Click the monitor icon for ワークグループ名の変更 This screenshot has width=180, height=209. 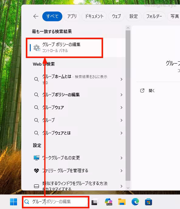click(x=36, y=158)
